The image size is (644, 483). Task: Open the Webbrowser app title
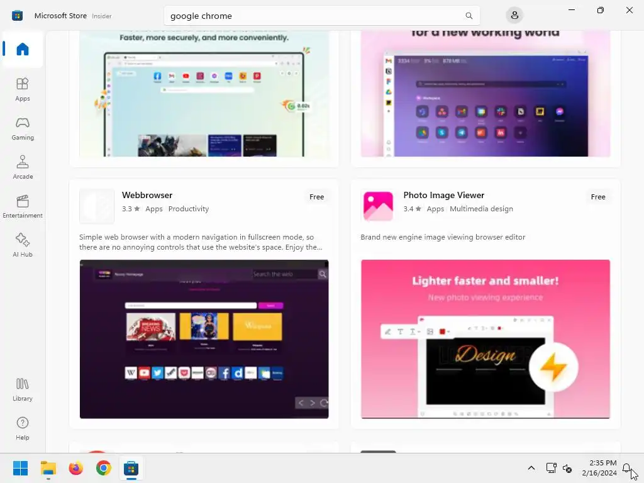pos(147,195)
